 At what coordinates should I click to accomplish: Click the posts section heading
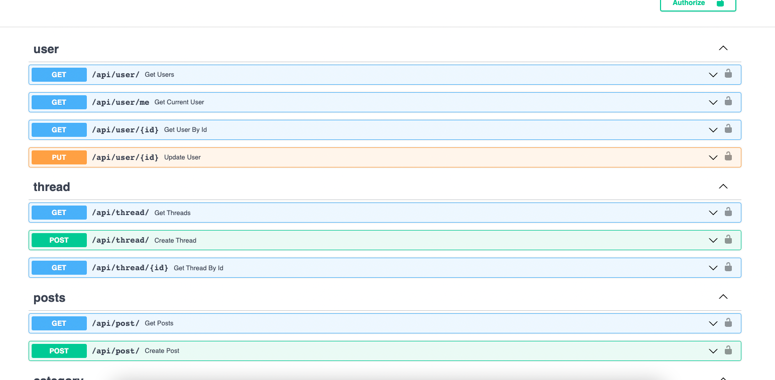[49, 298]
